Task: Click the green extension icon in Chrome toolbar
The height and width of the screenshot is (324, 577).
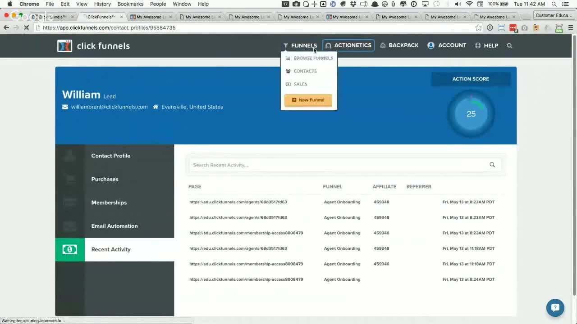Action: coord(559,27)
